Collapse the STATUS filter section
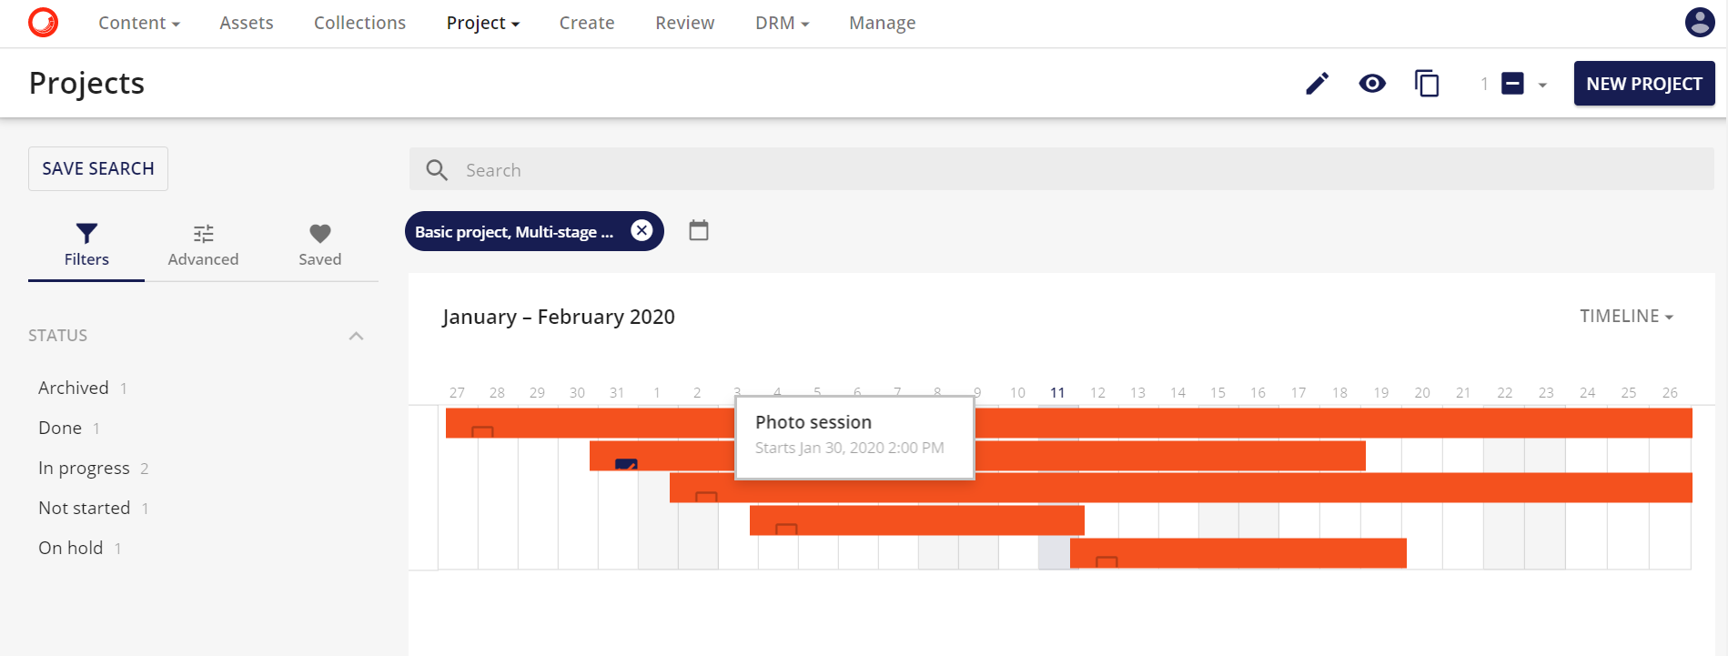This screenshot has height=656, width=1728. (357, 335)
